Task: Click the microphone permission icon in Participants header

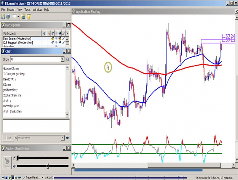Action: (x=53, y=33)
